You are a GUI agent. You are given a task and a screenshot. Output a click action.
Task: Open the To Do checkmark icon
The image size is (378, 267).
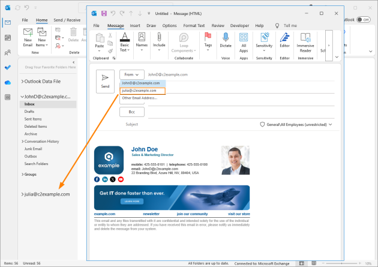point(8,67)
